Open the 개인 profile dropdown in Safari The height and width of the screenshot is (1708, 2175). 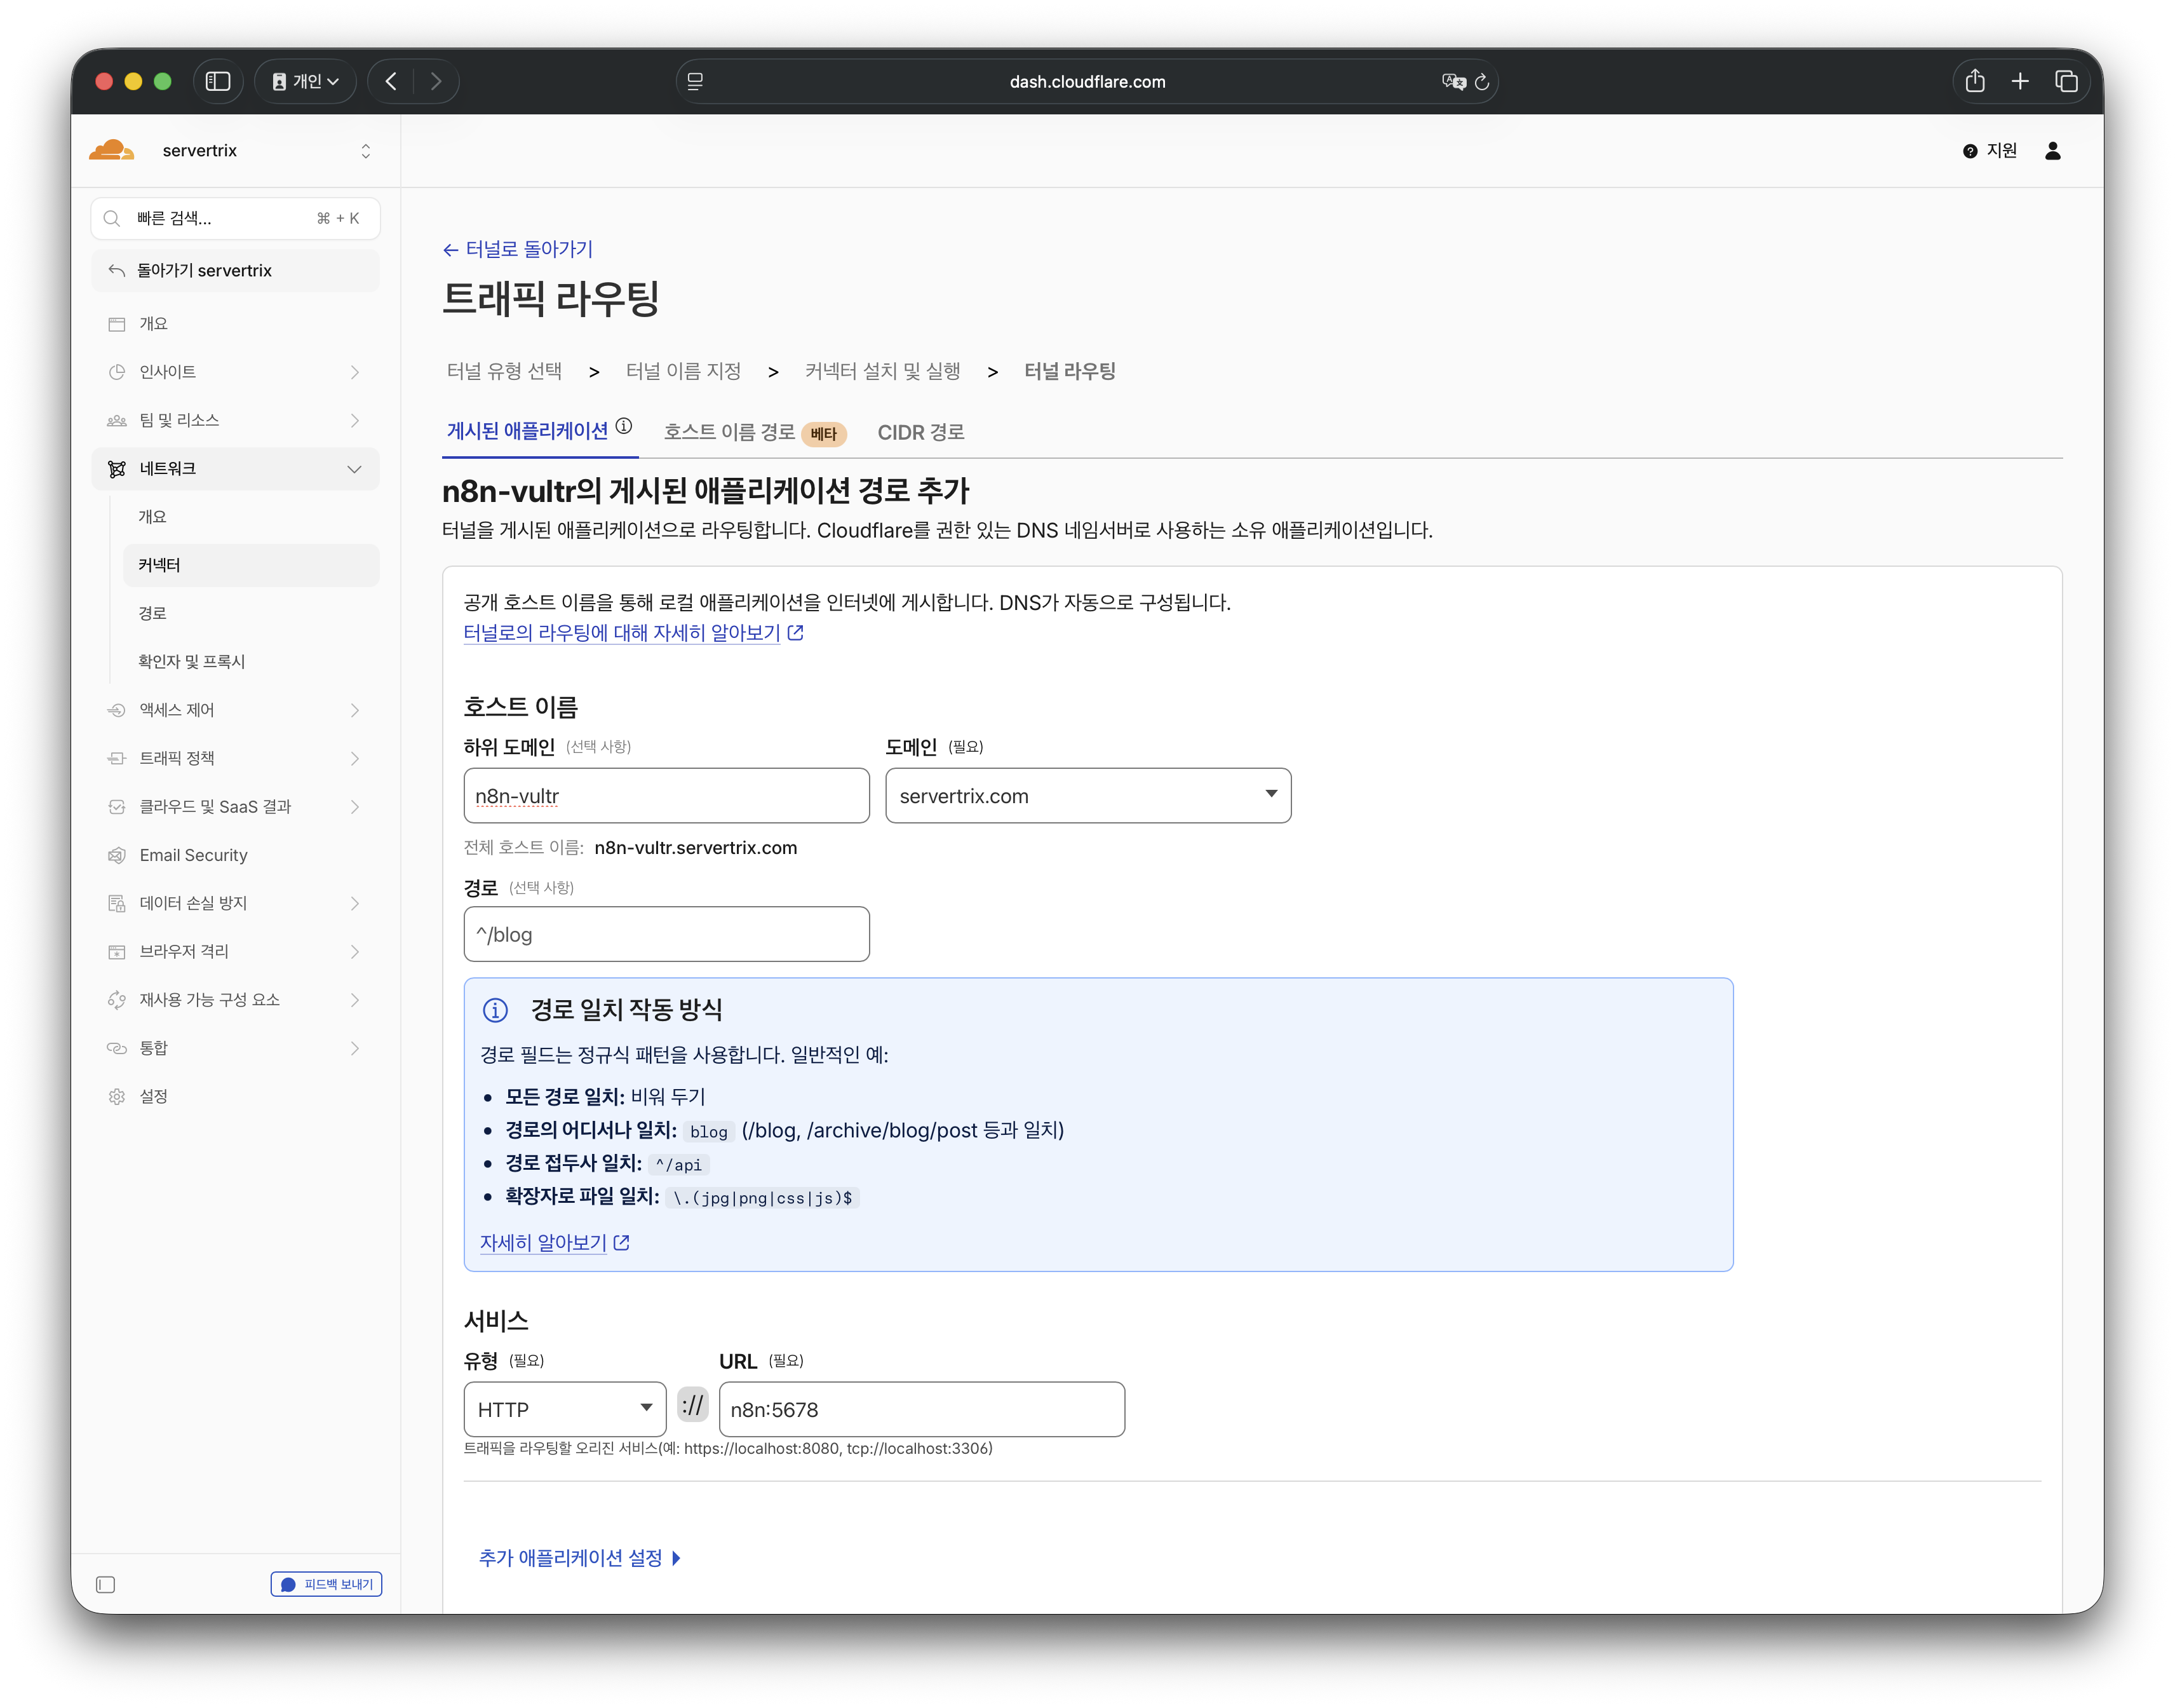pyautogui.click(x=306, y=81)
